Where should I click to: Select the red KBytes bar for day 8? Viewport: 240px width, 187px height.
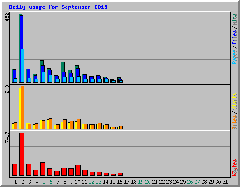[x=64, y=172]
